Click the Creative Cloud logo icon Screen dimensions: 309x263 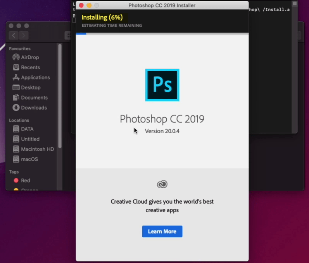tap(162, 184)
